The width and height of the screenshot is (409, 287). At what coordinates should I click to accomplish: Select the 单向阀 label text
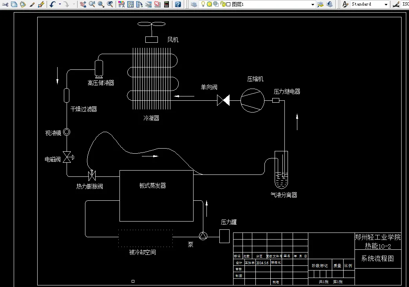tap(209, 87)
